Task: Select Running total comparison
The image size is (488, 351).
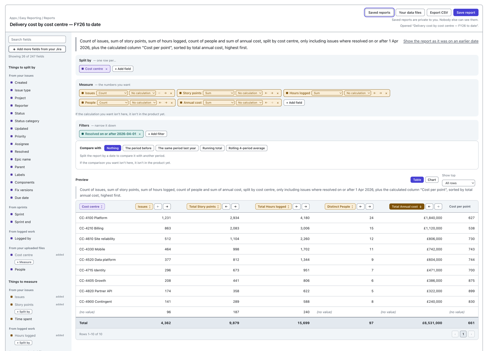Action: click(212, 148)
